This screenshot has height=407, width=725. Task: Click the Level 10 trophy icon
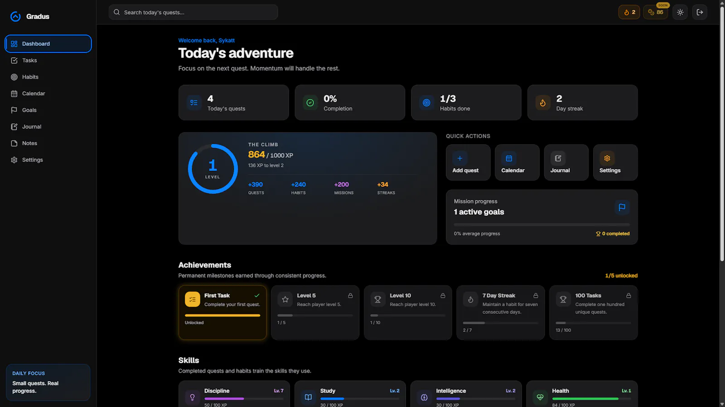coord(377,299)
